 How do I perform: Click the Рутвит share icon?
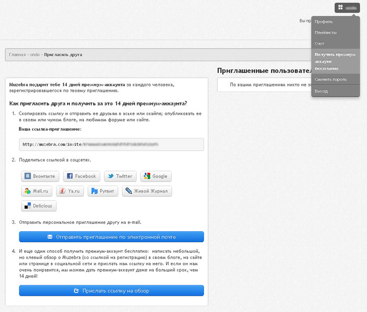pyautogui.click(x=94, y=191)
